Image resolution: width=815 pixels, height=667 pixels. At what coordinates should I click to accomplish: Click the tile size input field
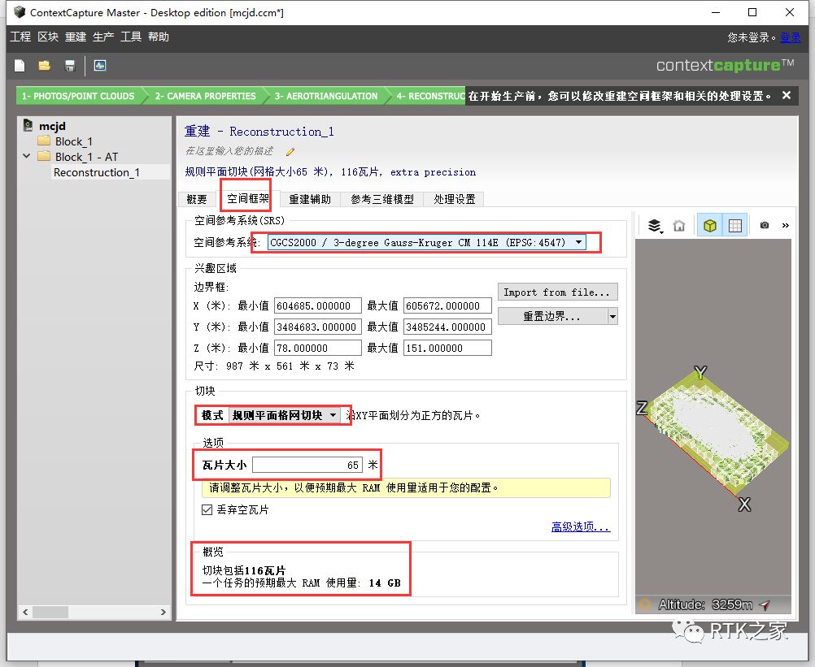[x=307, y=465]
